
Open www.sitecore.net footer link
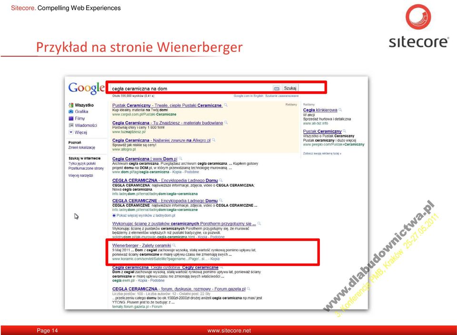point(229,331)
